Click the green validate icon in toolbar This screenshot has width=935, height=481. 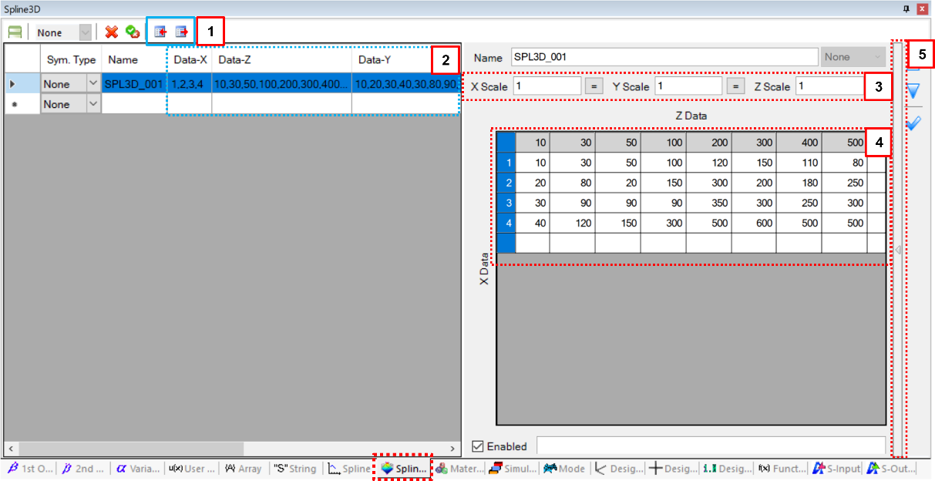[x=133, y=32]
